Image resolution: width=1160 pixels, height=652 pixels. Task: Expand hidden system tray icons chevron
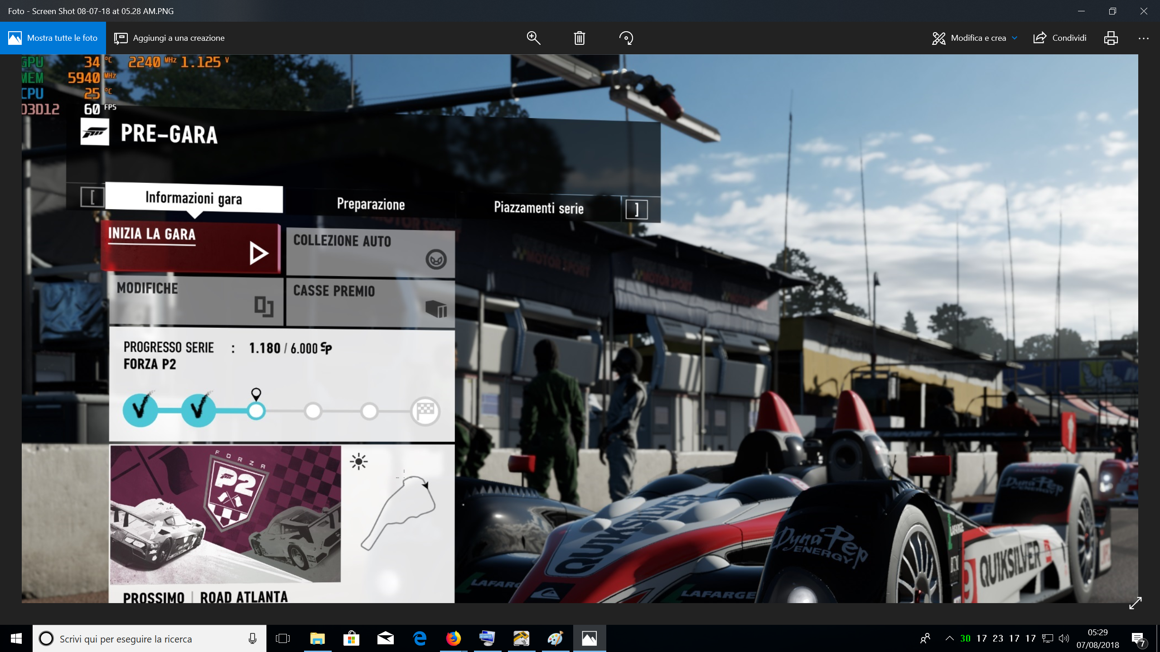949,638
